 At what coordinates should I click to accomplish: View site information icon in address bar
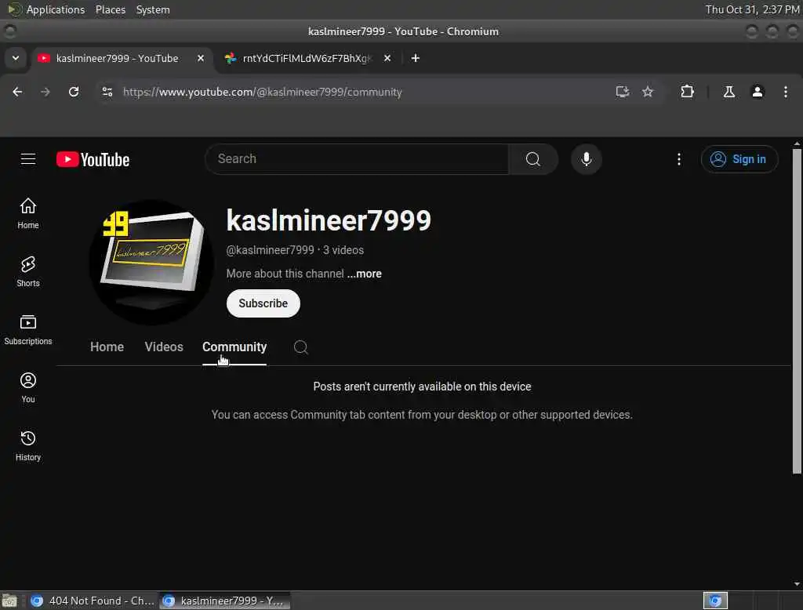click(x=107, y=92)
